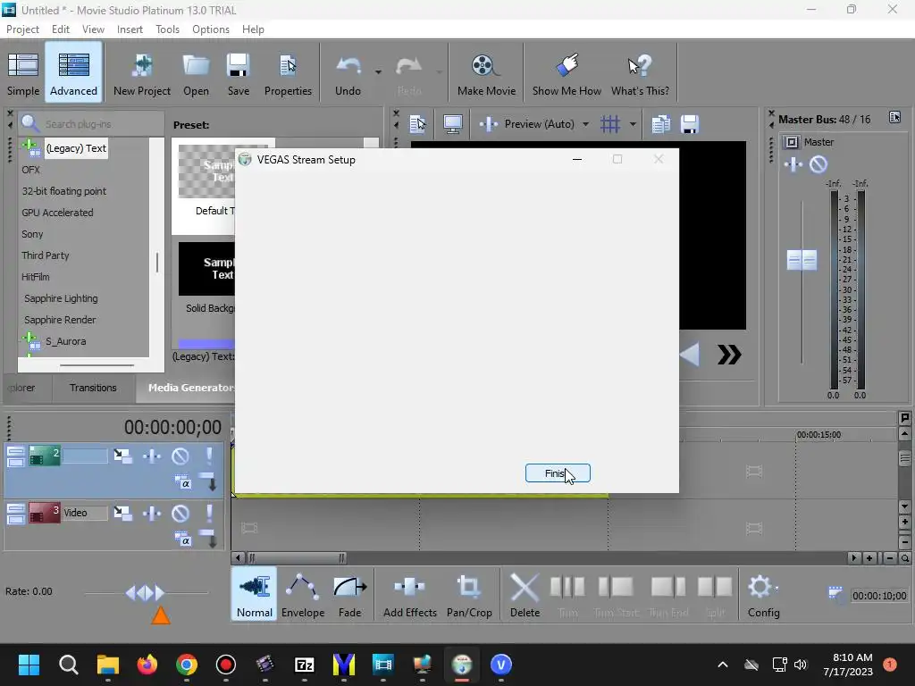
Task: Solo track 3 Video
Action: [x=209, y=513]
